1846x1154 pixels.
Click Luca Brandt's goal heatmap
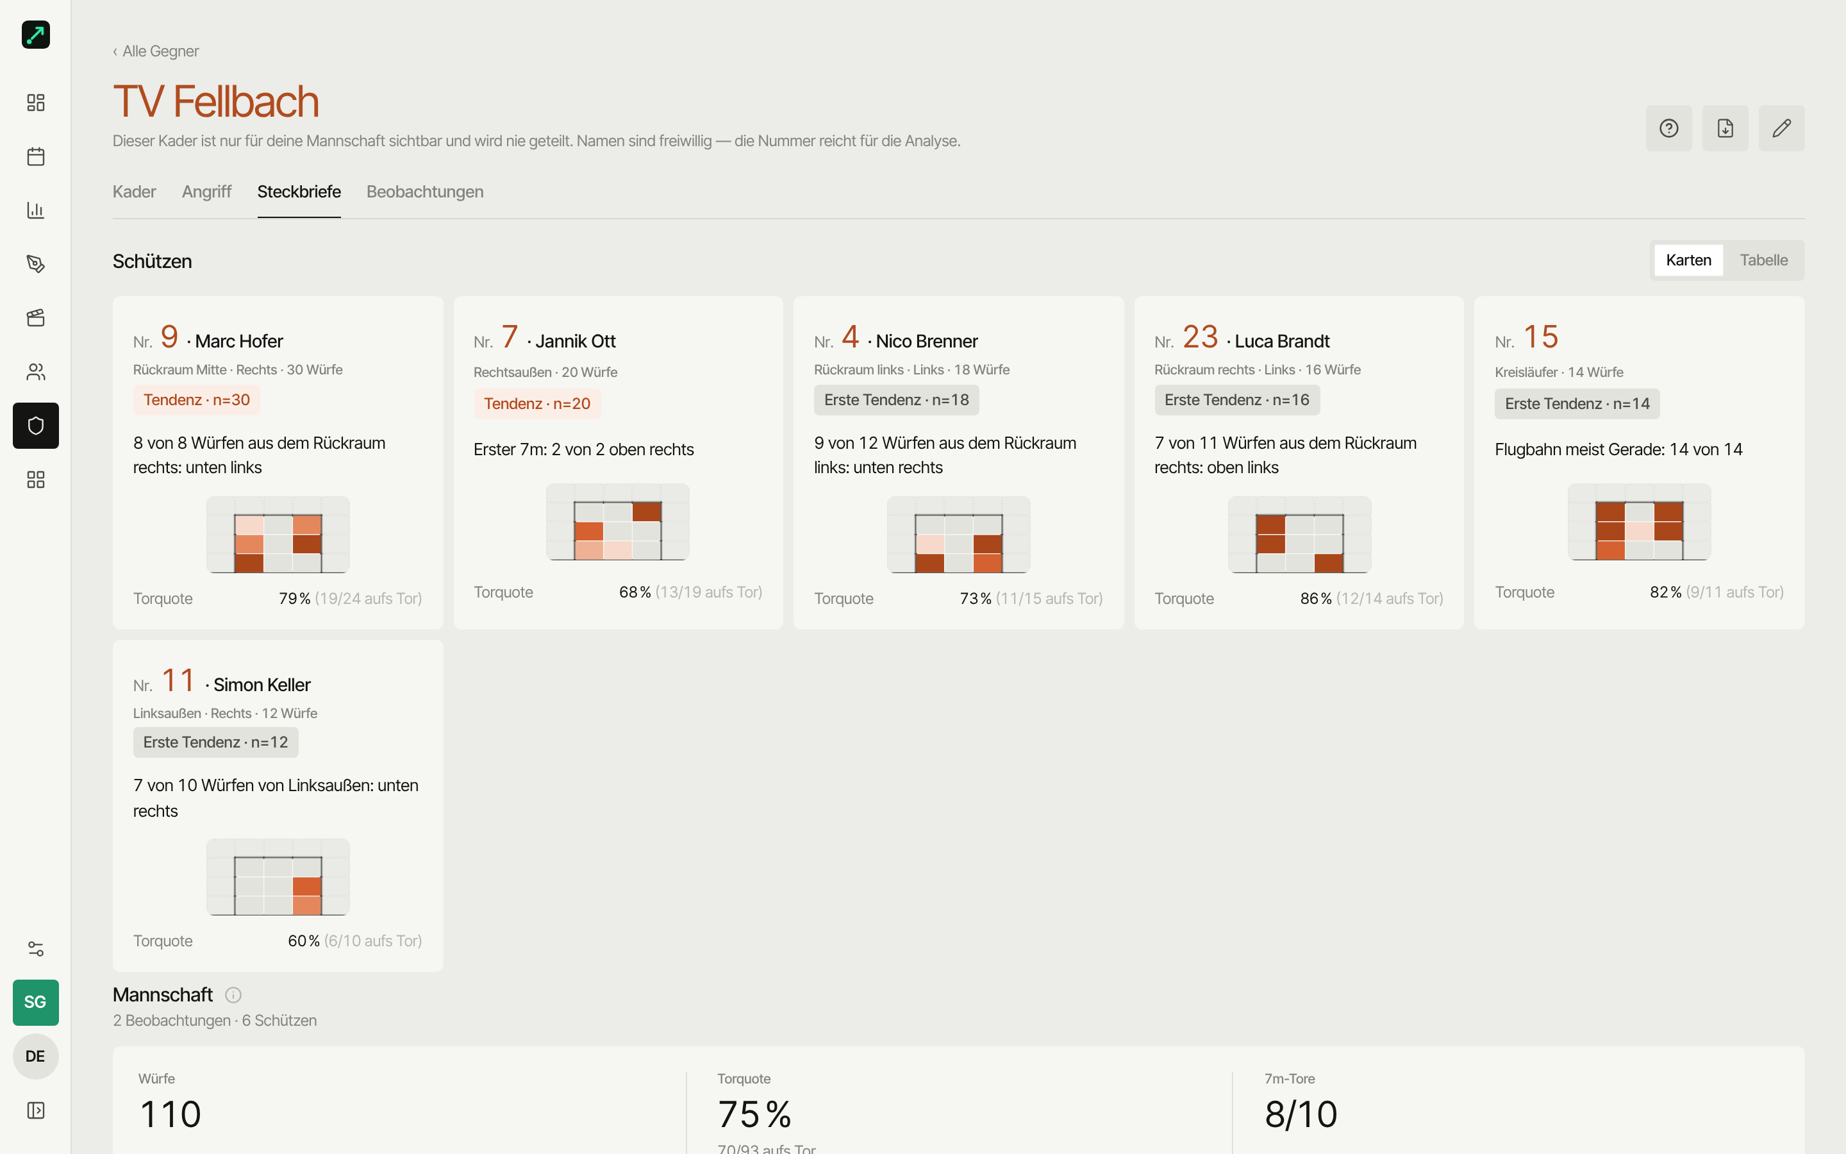[1299, 534]
